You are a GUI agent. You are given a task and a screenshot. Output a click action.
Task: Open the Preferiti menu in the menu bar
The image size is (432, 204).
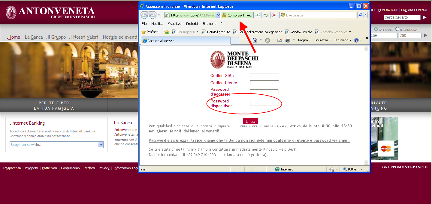tap(192, 24)
